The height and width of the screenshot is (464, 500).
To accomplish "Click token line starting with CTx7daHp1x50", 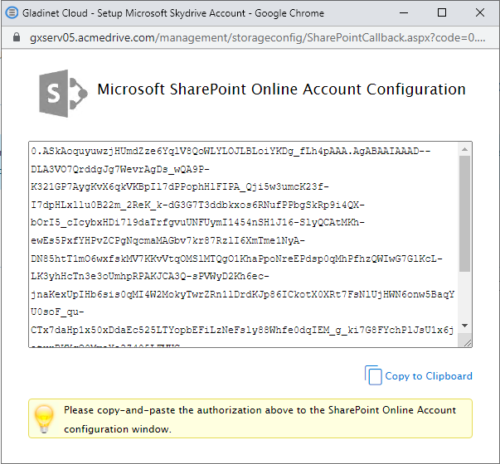I will point(242,330).
